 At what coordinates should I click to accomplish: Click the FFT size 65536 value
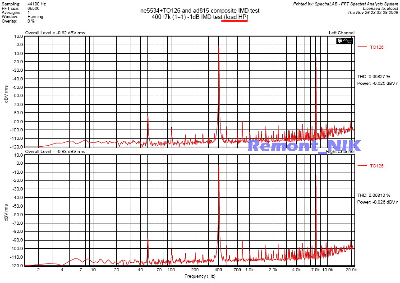(x=33, y=8)
